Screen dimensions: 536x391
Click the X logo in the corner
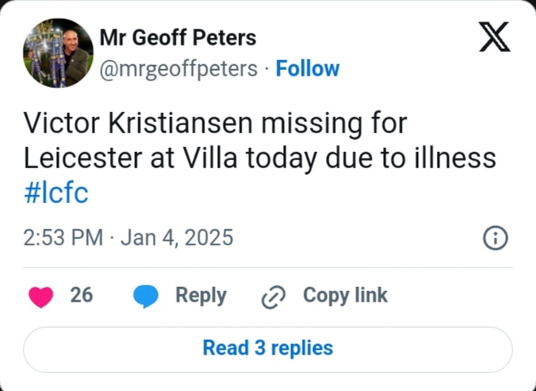coord(495,38)
